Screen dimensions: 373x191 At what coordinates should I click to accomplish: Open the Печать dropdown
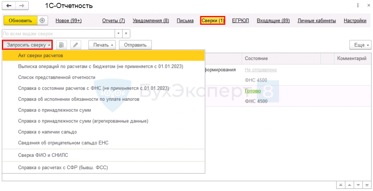click(102, 45)
